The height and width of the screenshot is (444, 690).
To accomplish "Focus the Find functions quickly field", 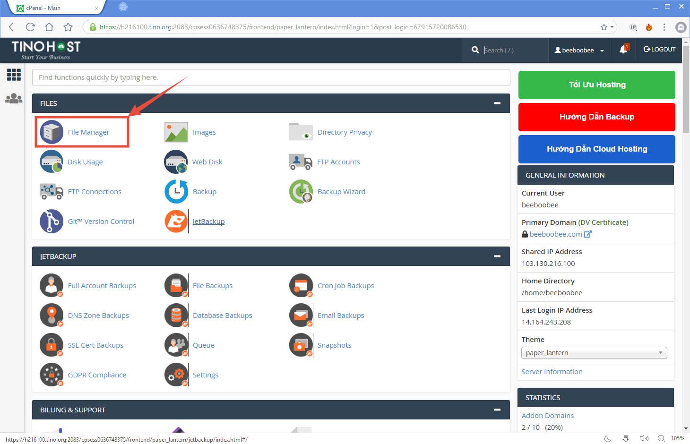I will 271,77.
